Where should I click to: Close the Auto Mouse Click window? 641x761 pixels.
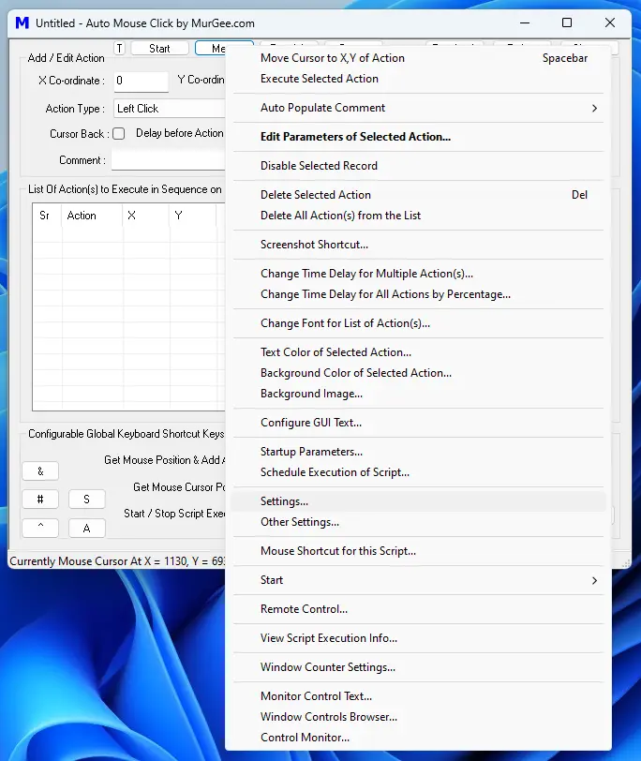click(x=610, y=22)
